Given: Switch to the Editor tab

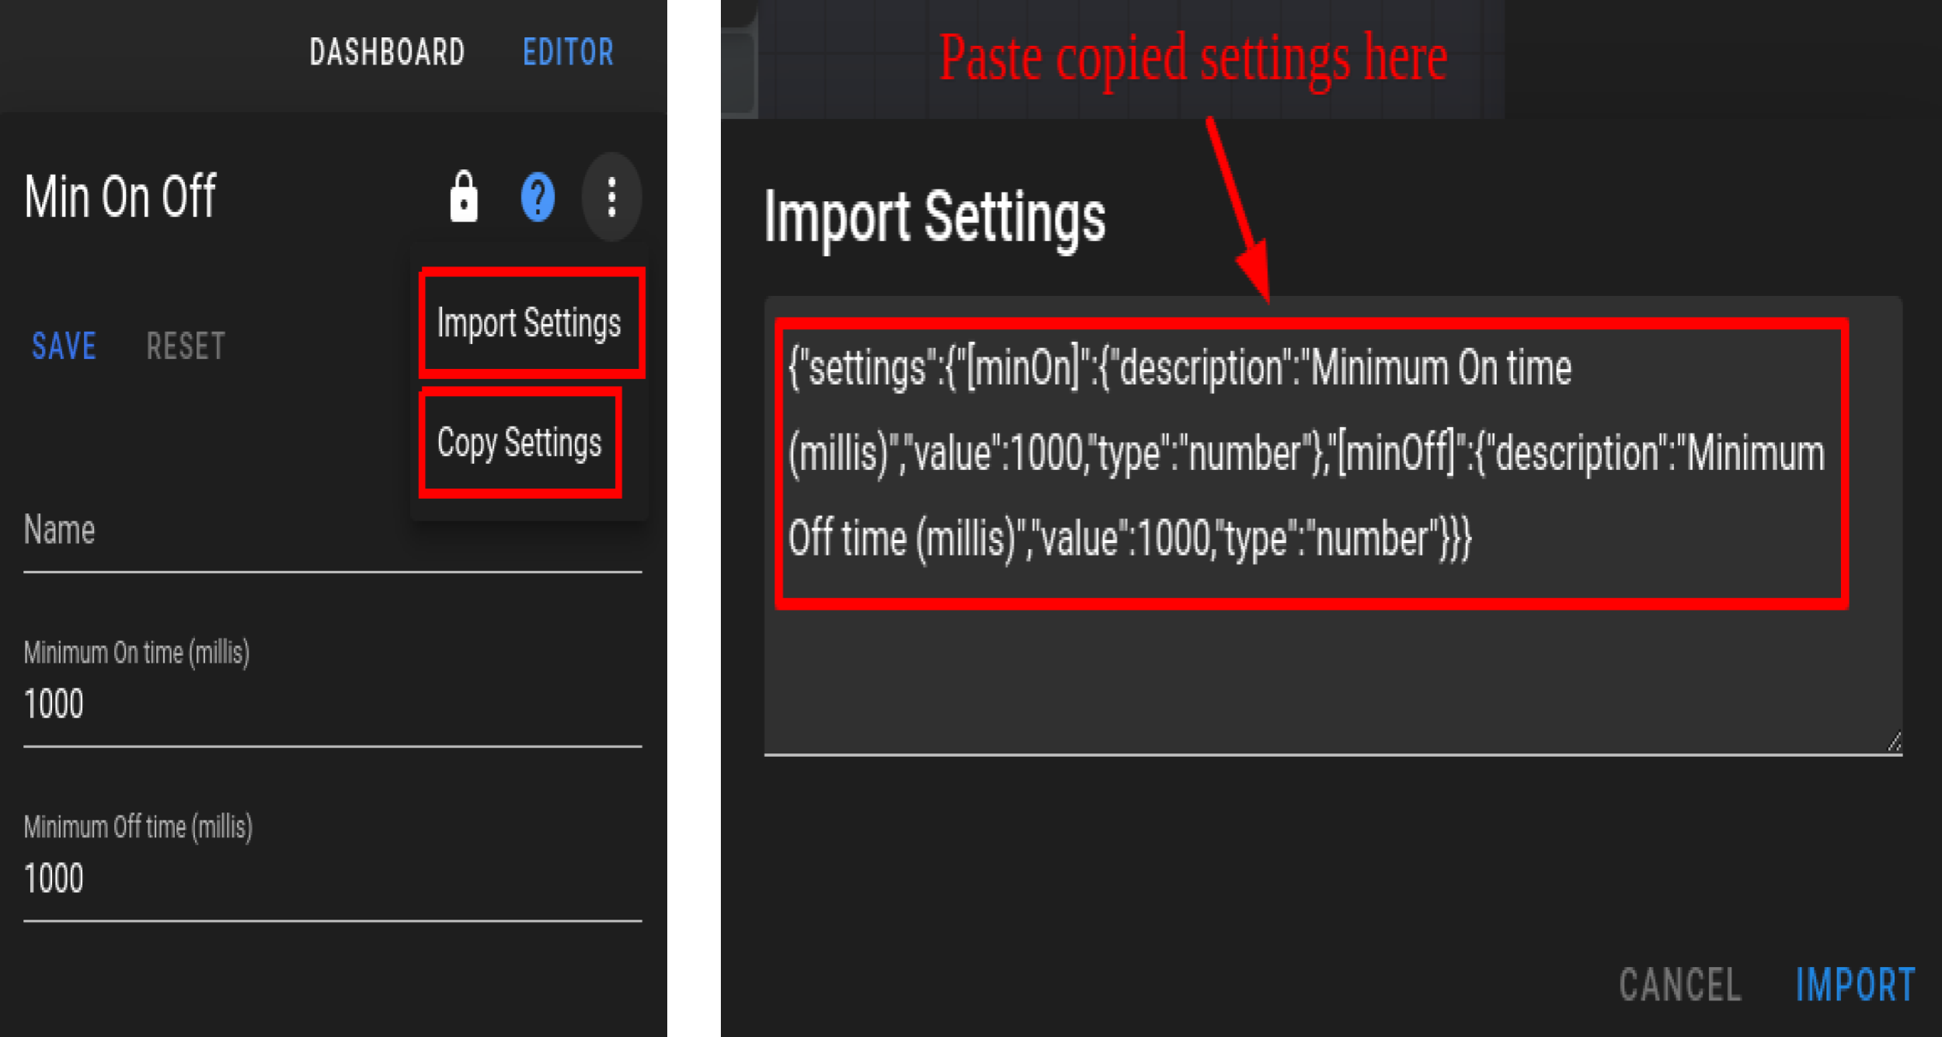Looking at the screenshot, I should (568, 53).
